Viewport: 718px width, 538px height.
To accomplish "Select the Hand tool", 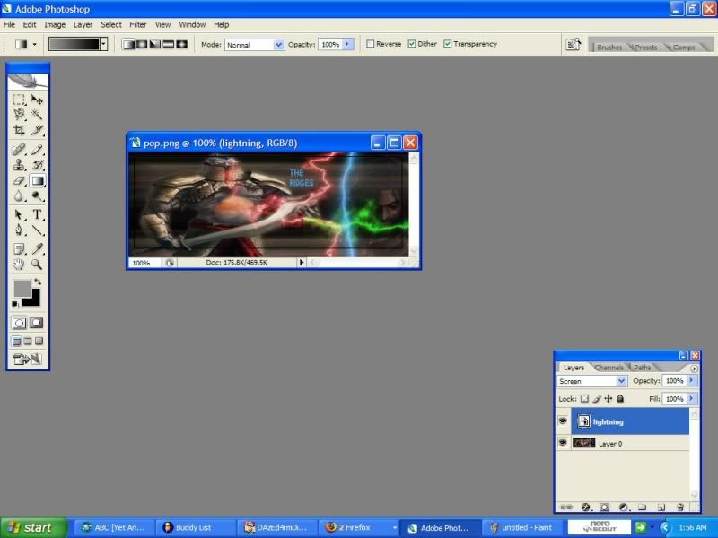I will [19, 264].
